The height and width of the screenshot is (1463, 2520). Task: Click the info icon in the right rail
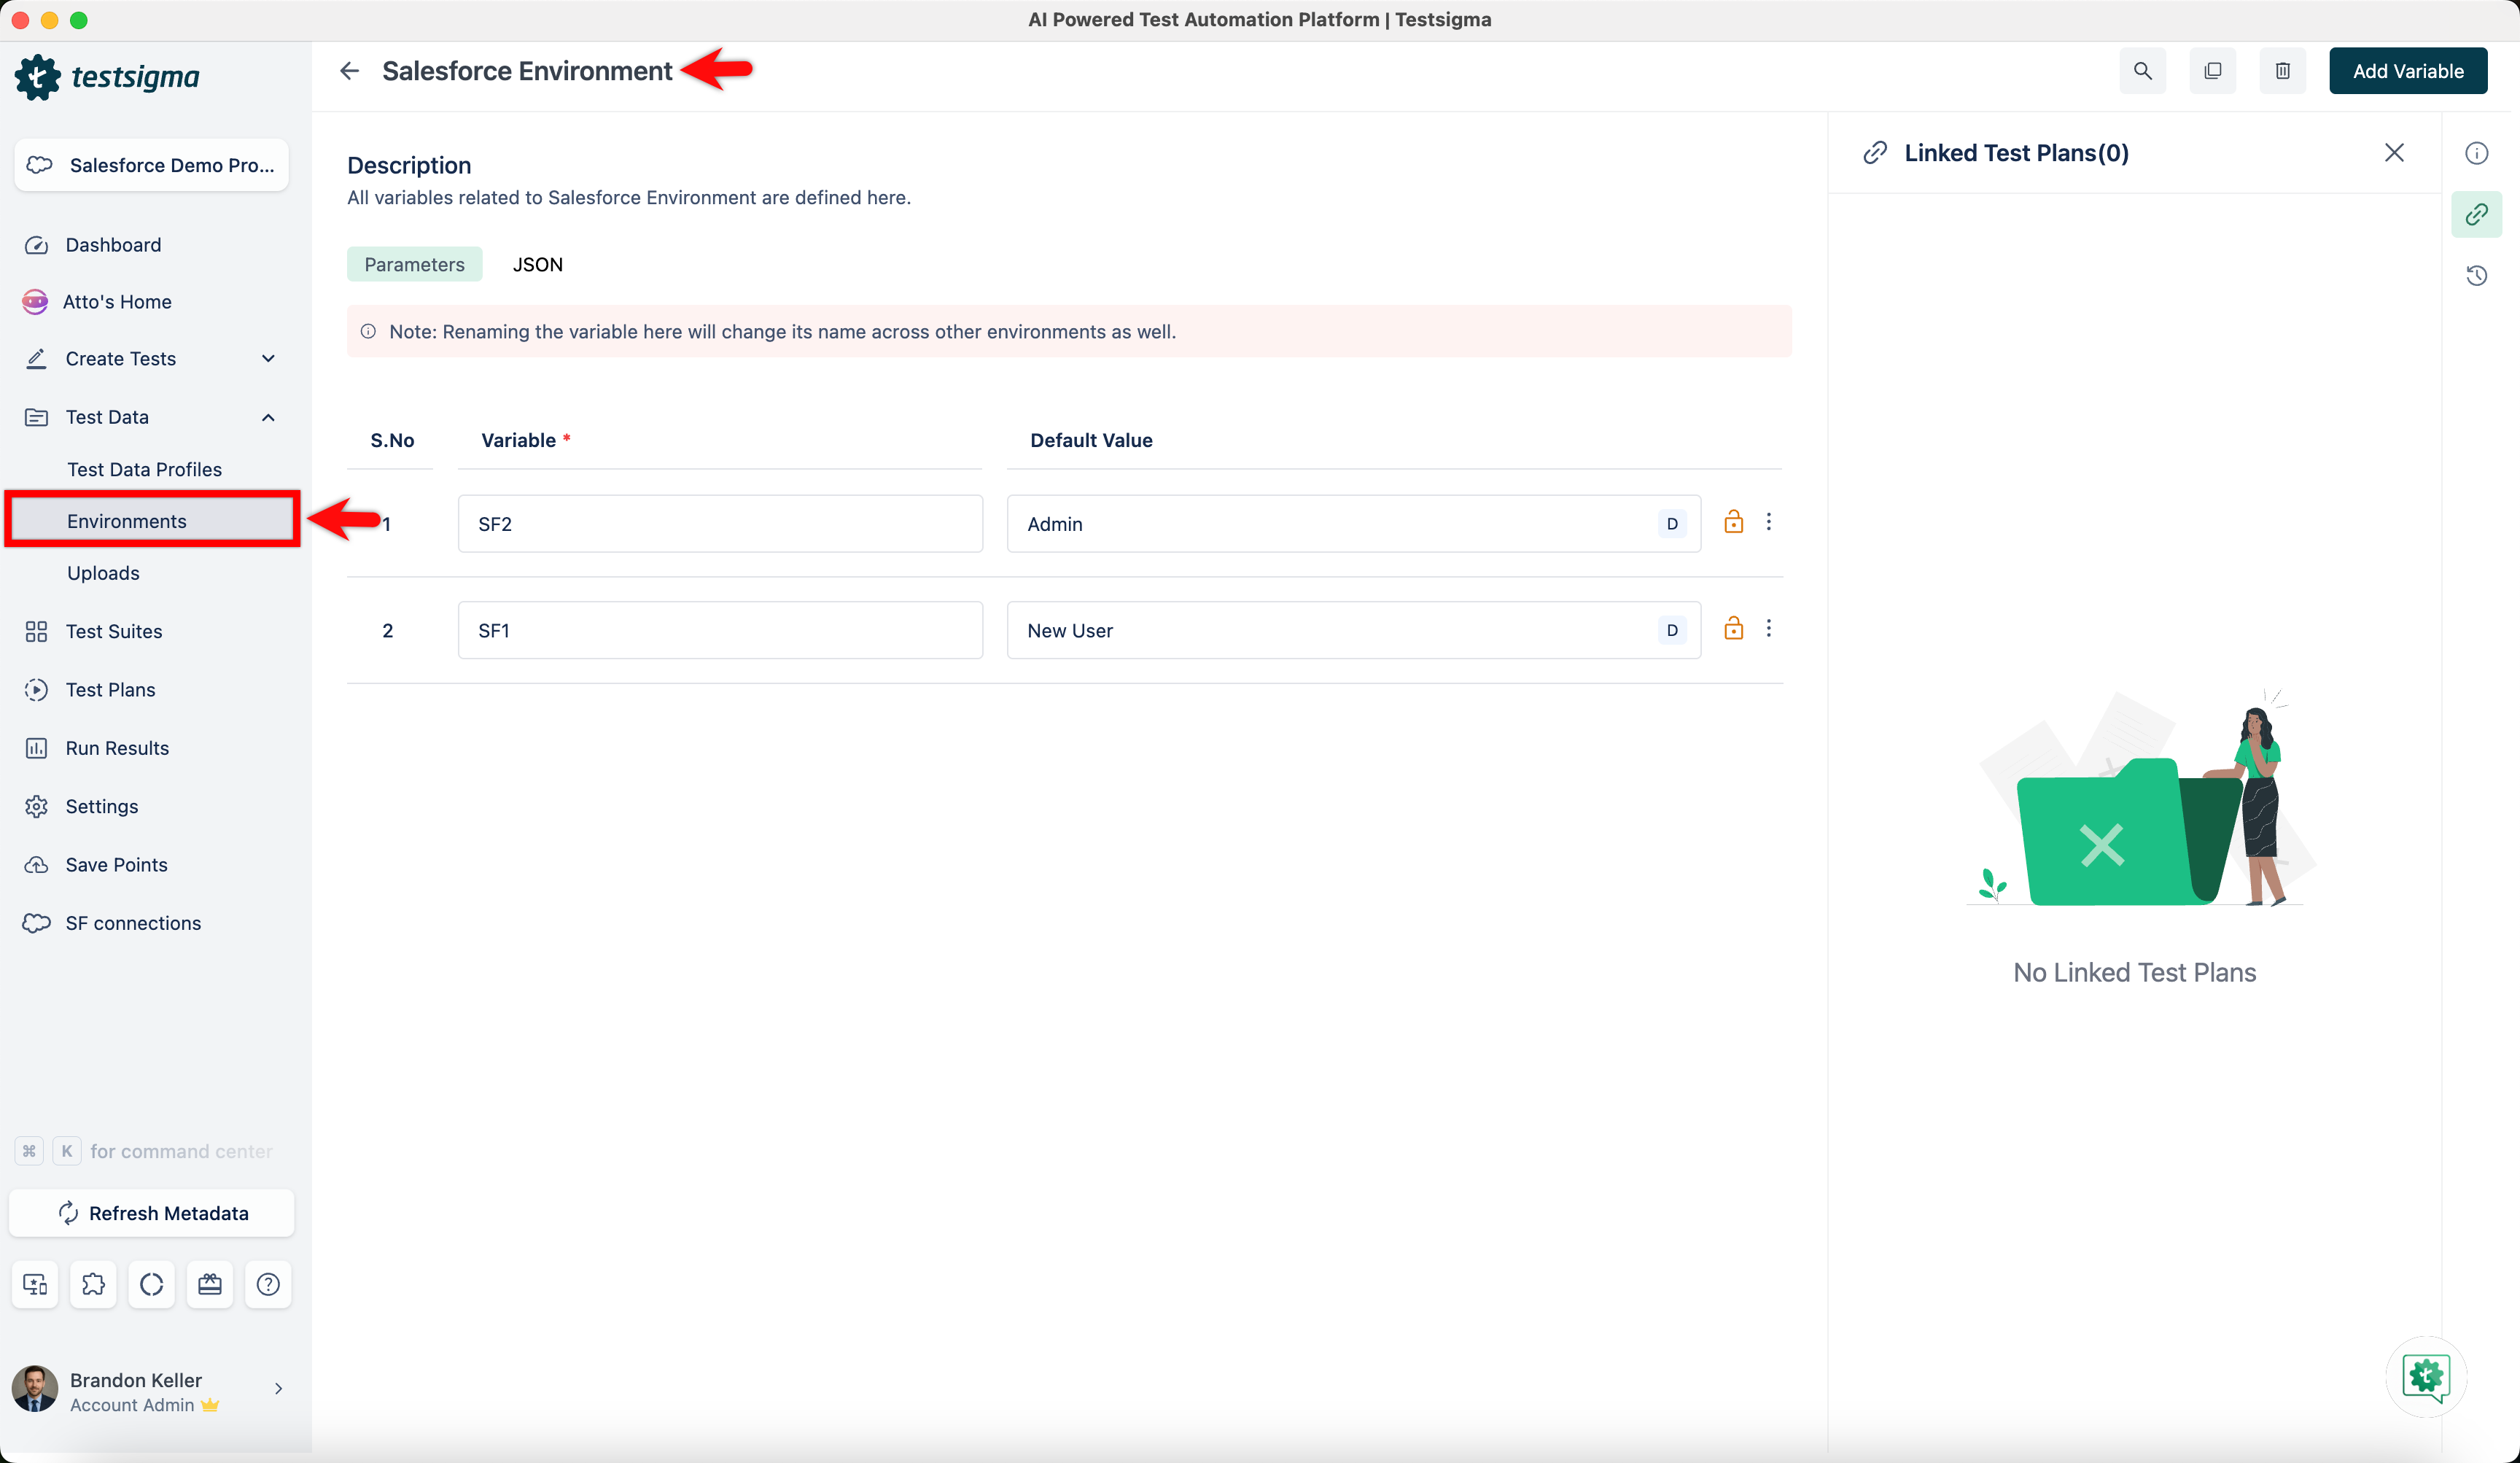[x=2476, y=153]
